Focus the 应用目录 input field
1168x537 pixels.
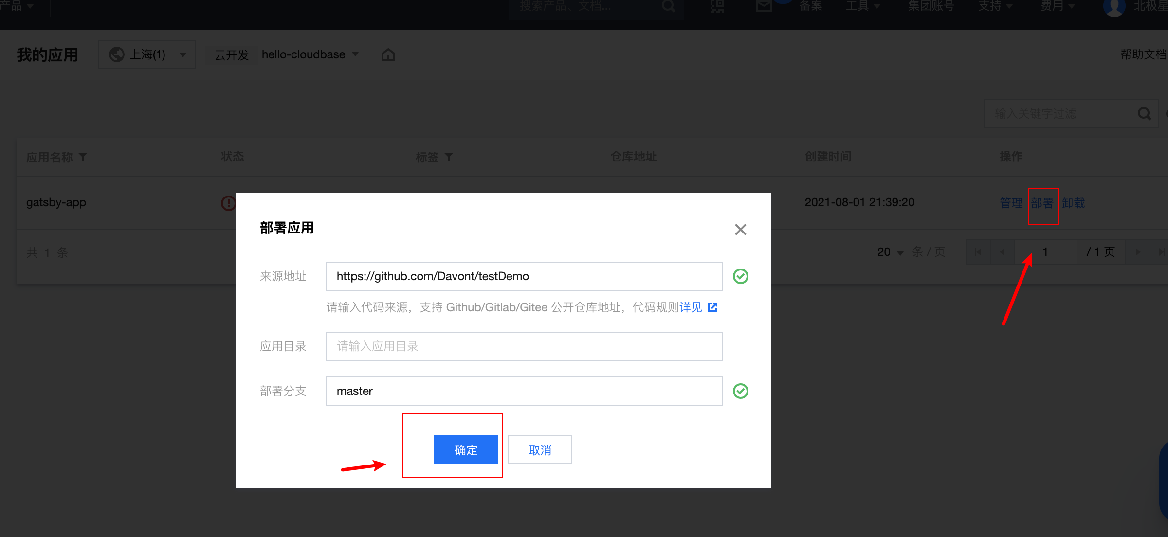tap(524, 346)
